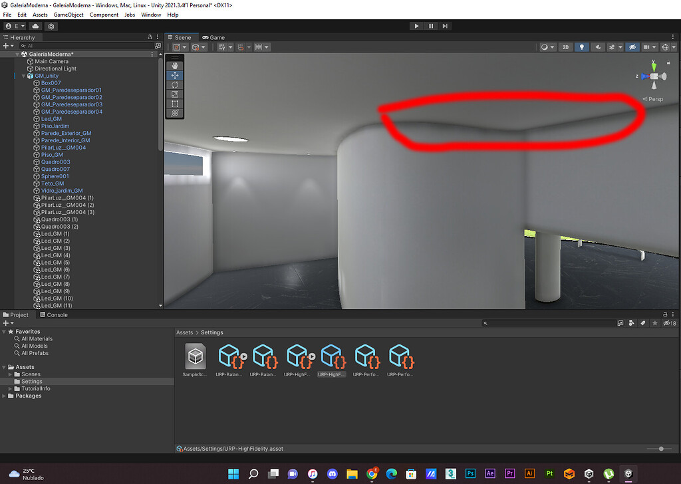The image size is (681, 484).
Task: Adjust the Project panel zoom slider
Action: [x=660, y=448]
